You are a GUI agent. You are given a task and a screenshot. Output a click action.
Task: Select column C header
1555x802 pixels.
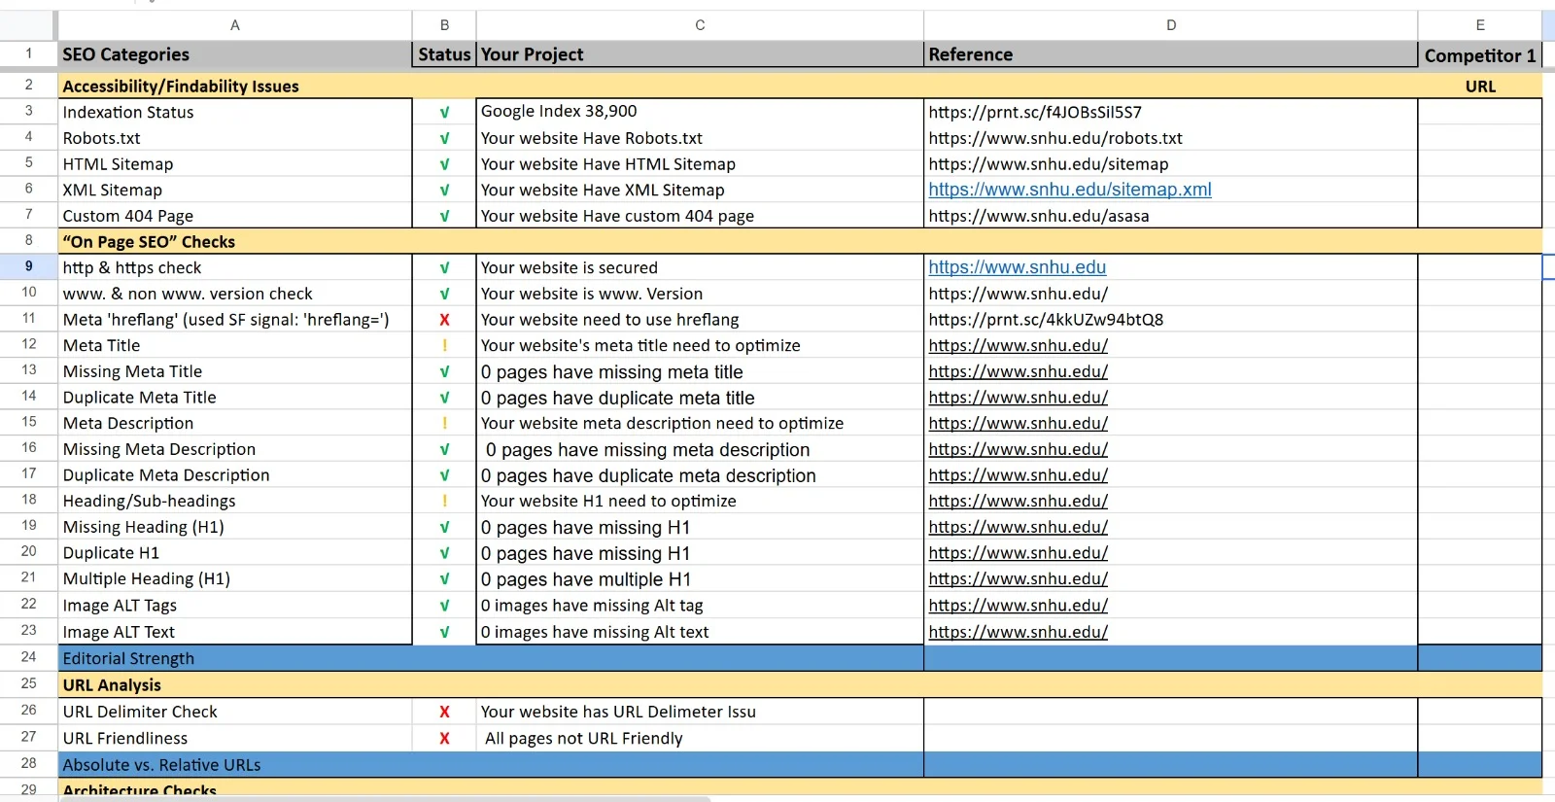pyautogui.click(x=700, y=25)
